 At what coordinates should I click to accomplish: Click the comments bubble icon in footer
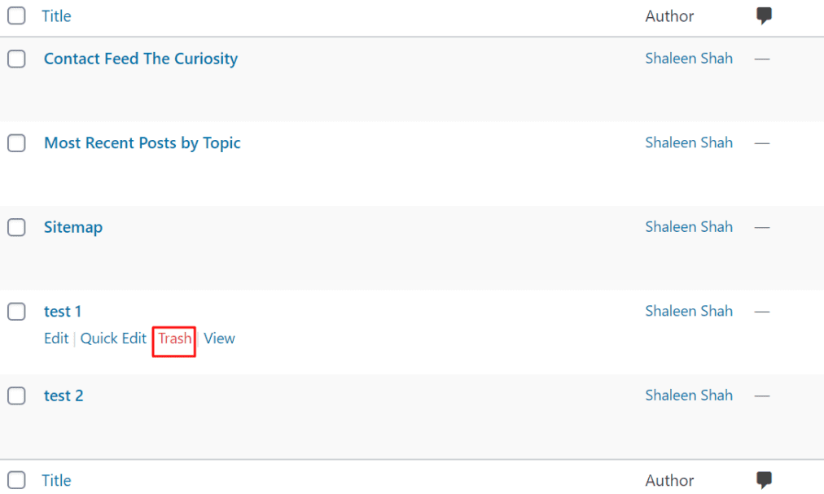[764, 480]
